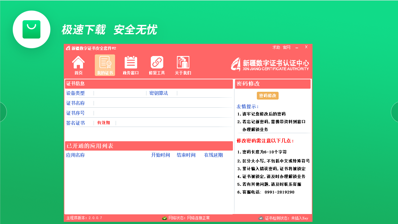Click the 密码修改 (Change Password) button

pyautogui.click(x=267, y=96)
